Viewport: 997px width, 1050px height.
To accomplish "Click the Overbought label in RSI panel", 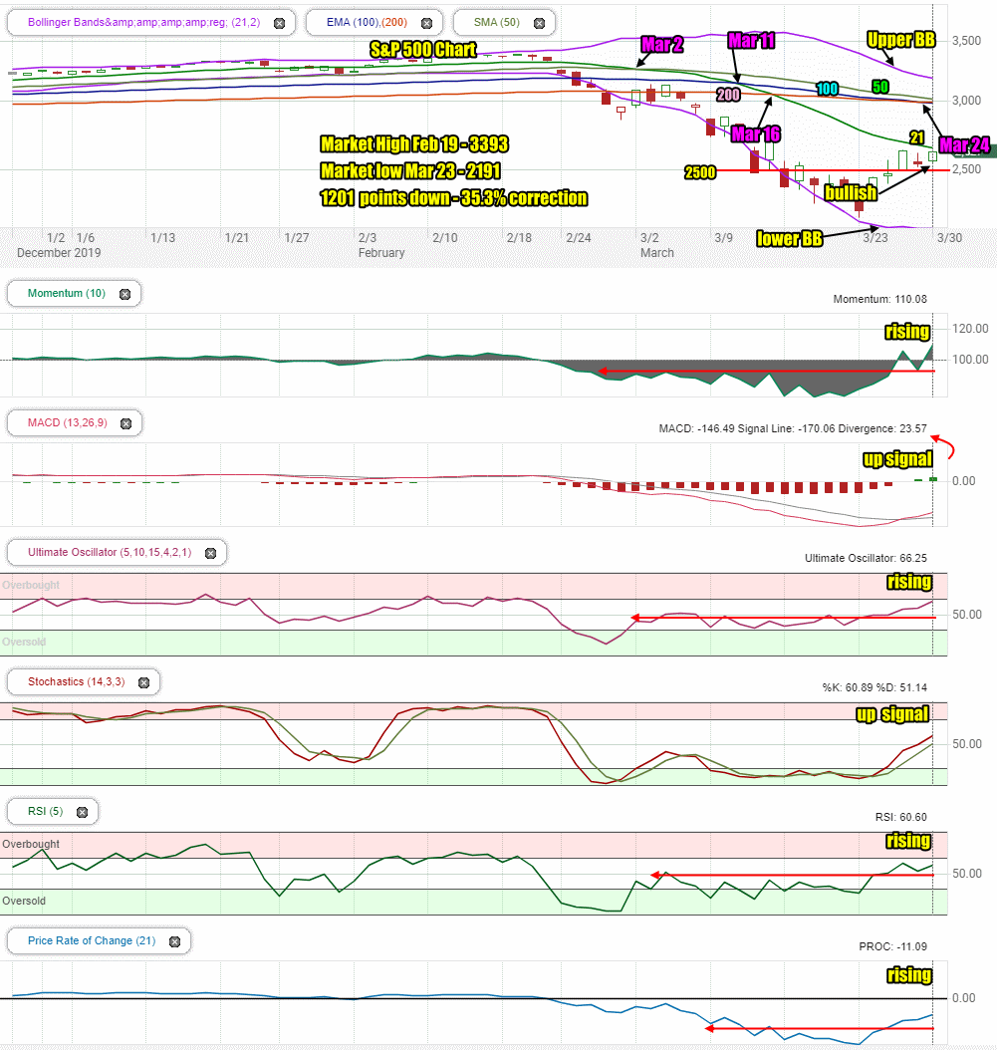I will [31, 845].
